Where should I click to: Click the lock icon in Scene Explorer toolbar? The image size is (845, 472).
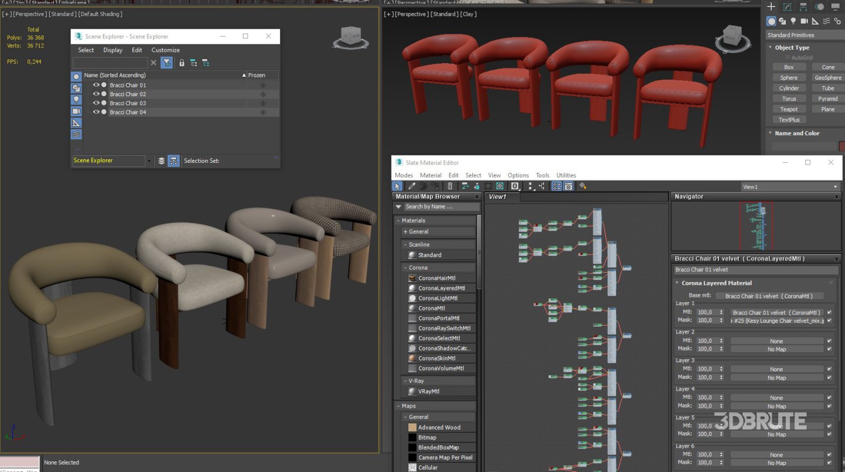[x=181, y=63]
